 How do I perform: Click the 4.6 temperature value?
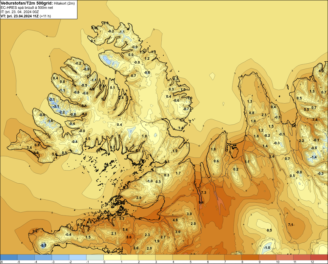[89, 222]
